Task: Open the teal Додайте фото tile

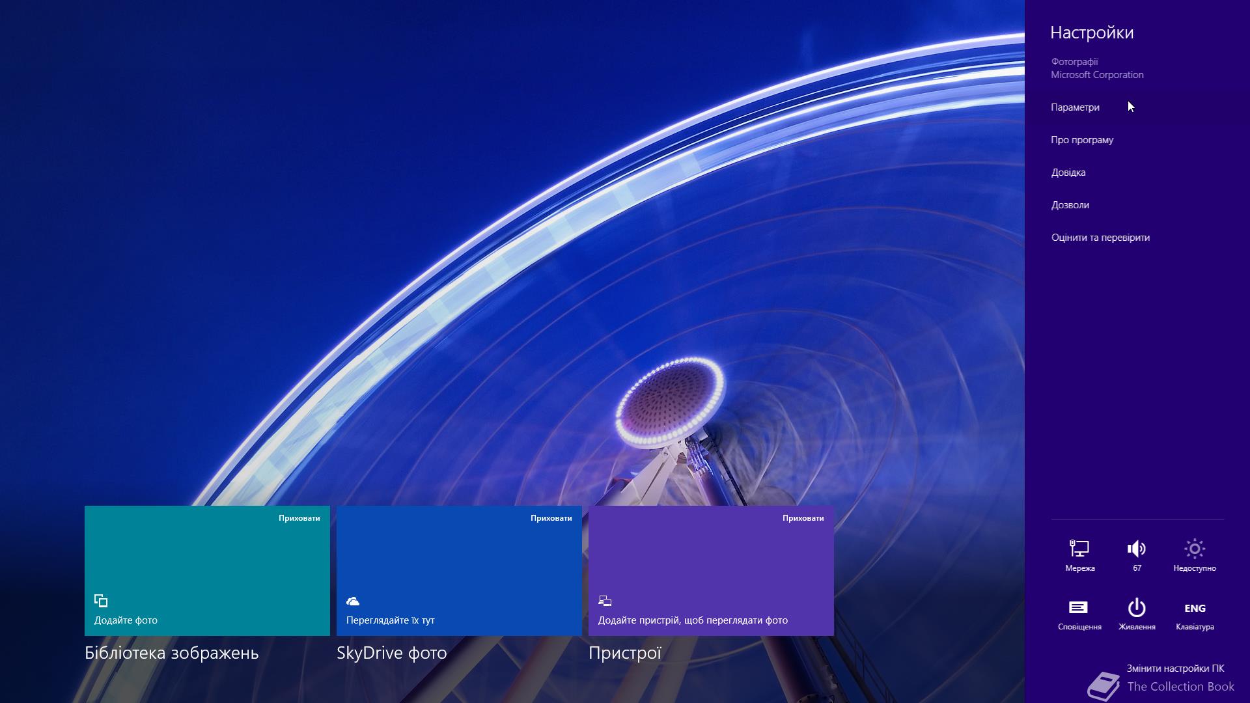Action: (207, 571)
